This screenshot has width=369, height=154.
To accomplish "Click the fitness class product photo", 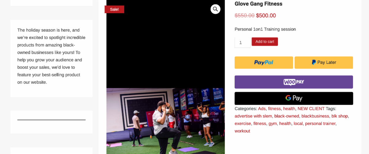I will 165,121.
